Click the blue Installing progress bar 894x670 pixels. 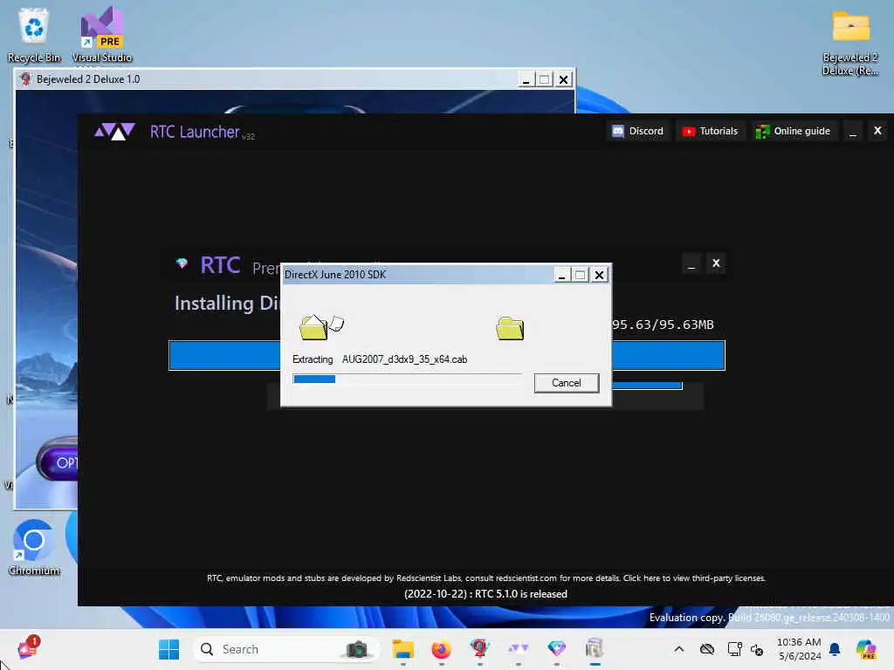coord(447,356)
